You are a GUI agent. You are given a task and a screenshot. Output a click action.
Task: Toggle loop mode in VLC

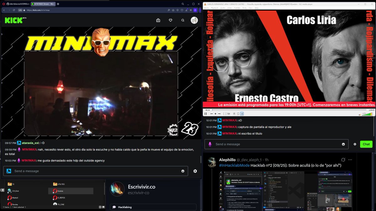click(238, 114)
